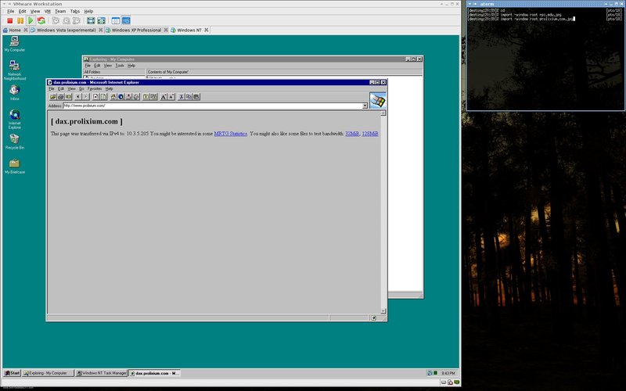Click the IE page scrollbar down arrow
The height and width of the screenshot is (391, 626).
pos(383,310)
